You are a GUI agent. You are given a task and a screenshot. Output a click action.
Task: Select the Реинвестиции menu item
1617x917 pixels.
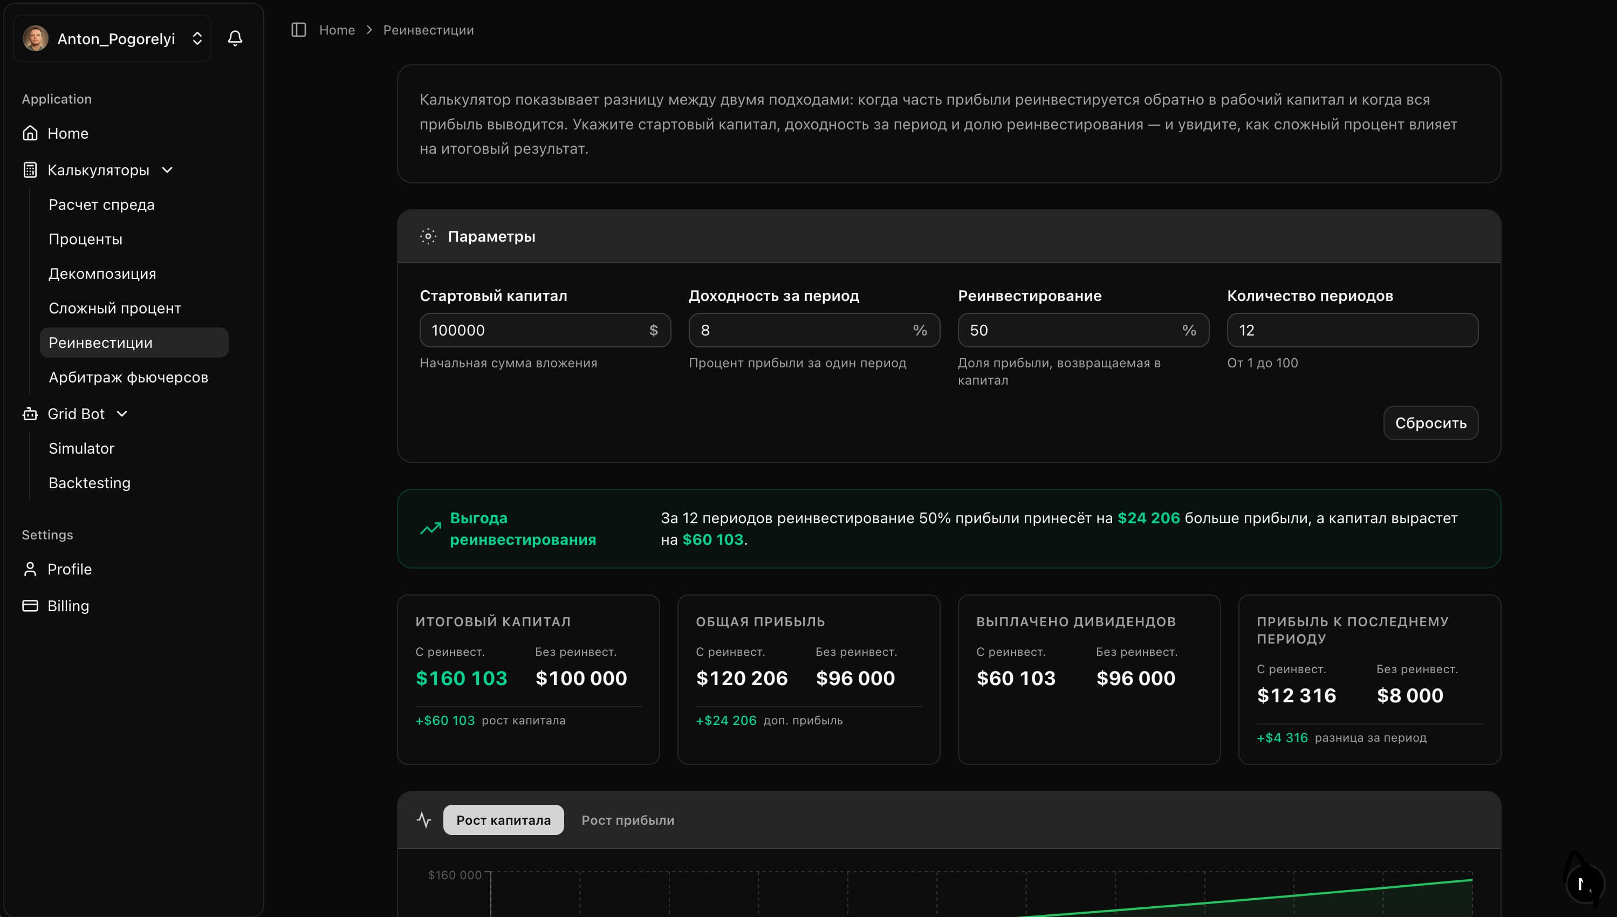(134, 343)
